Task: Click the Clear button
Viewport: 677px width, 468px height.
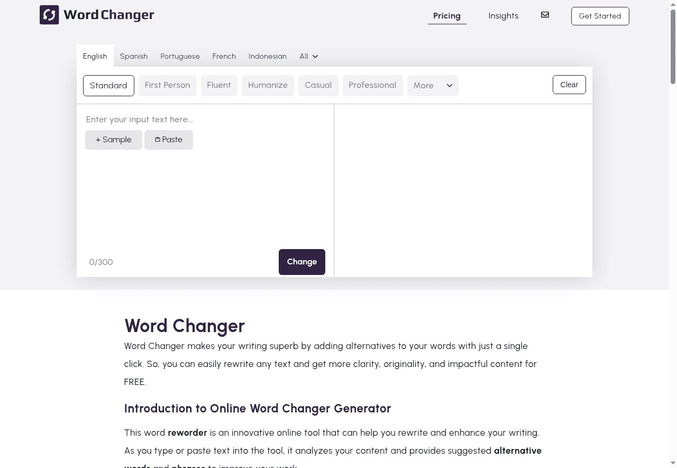Action: 569,85
